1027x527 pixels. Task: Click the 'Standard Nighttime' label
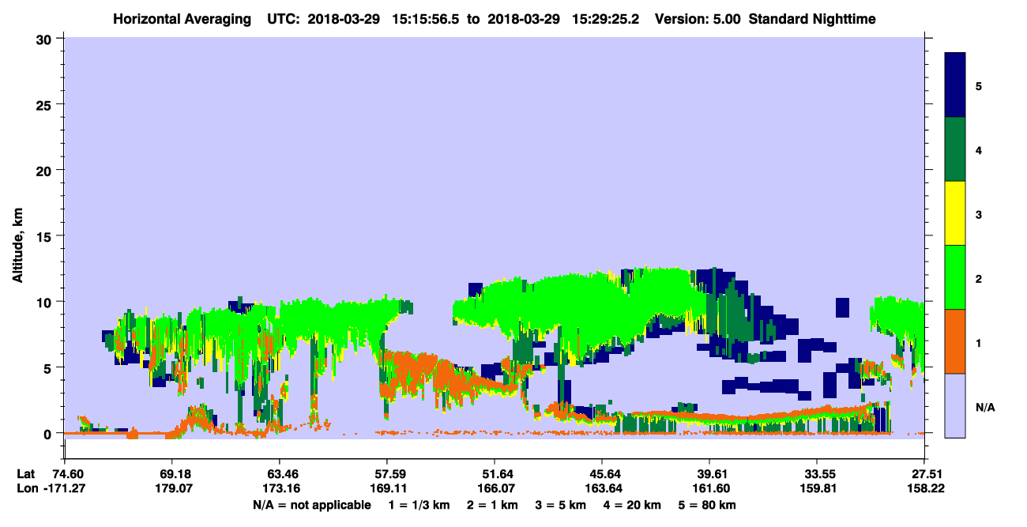pos(812,19)
